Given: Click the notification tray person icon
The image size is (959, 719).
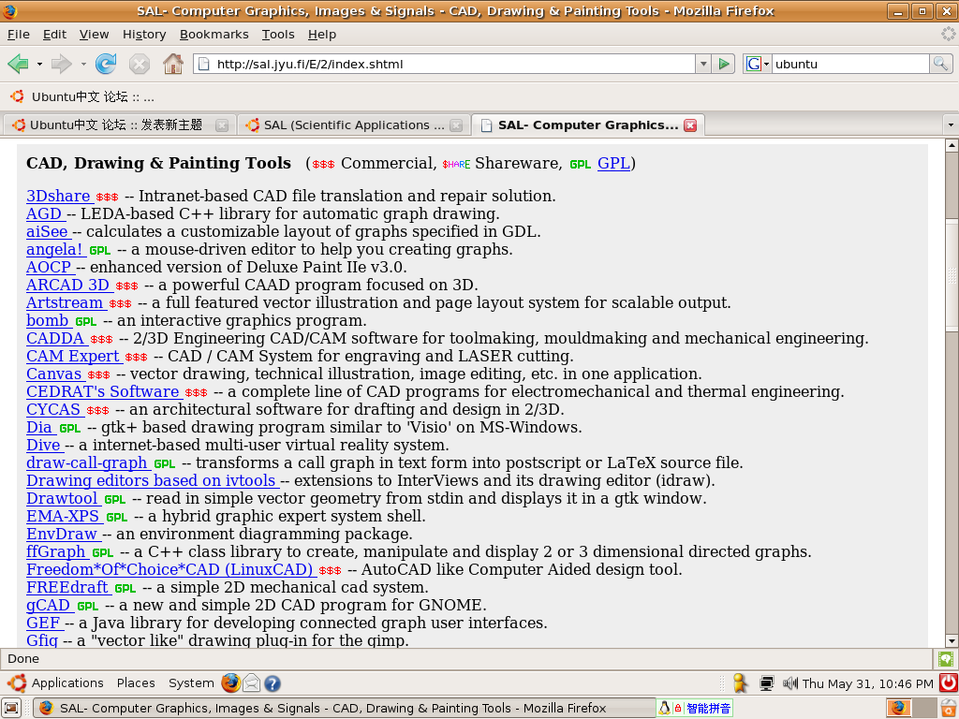Looking at the screenshot, I should click(740, 682).
